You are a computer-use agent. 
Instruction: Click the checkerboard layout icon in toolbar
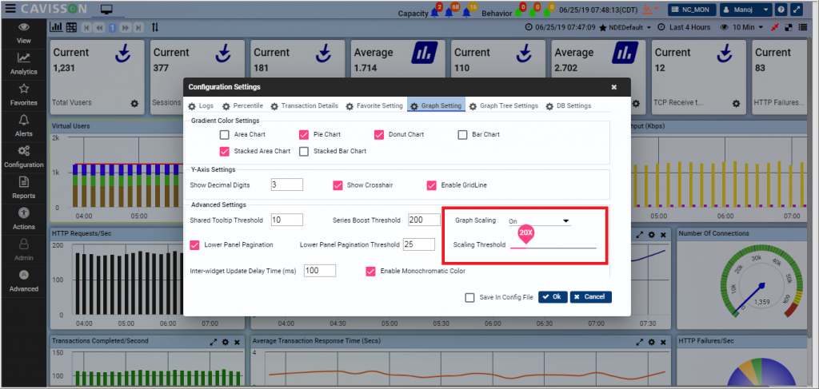tap(789, 27)
